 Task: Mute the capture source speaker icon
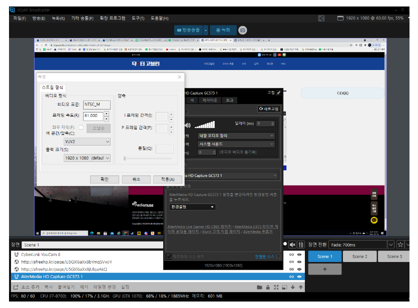pyautogui.click(x=188, y=125)
